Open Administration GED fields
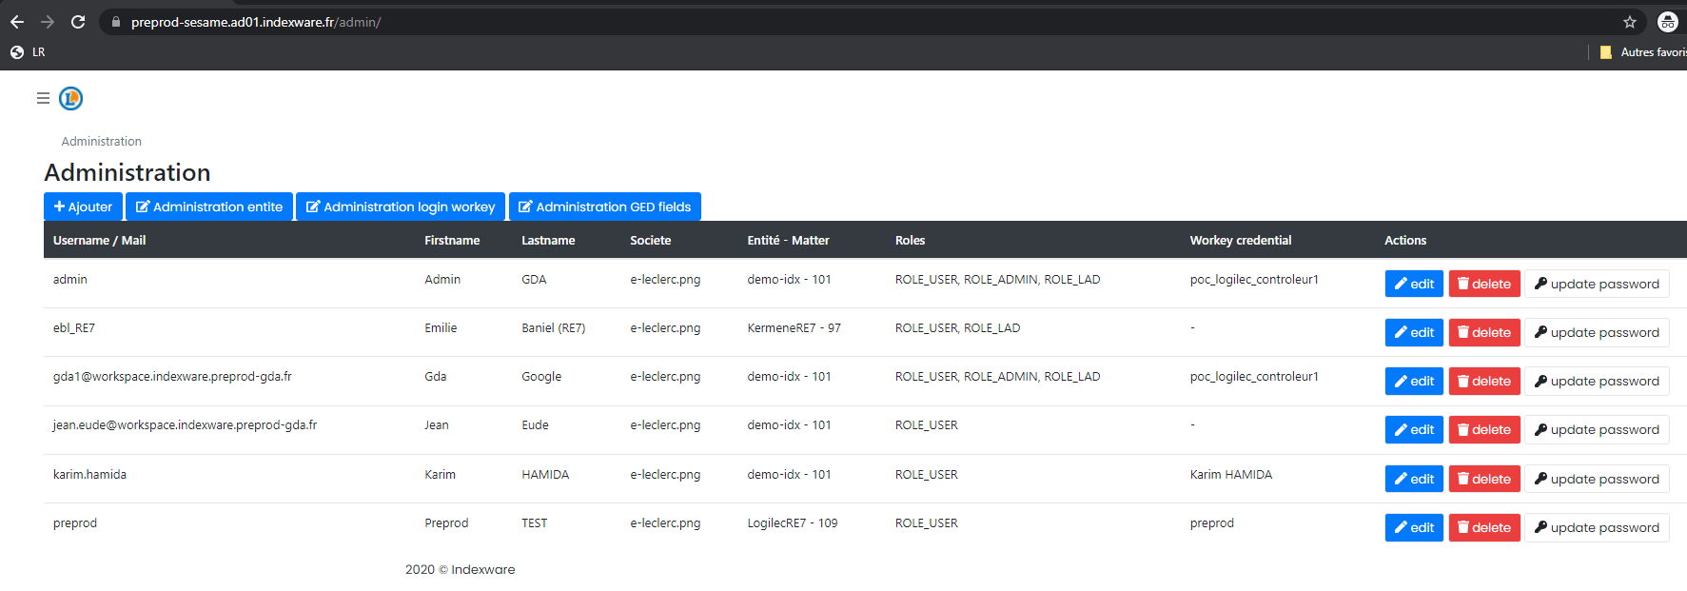Viewport: 1687px width, 591px height. pos(605,207)
